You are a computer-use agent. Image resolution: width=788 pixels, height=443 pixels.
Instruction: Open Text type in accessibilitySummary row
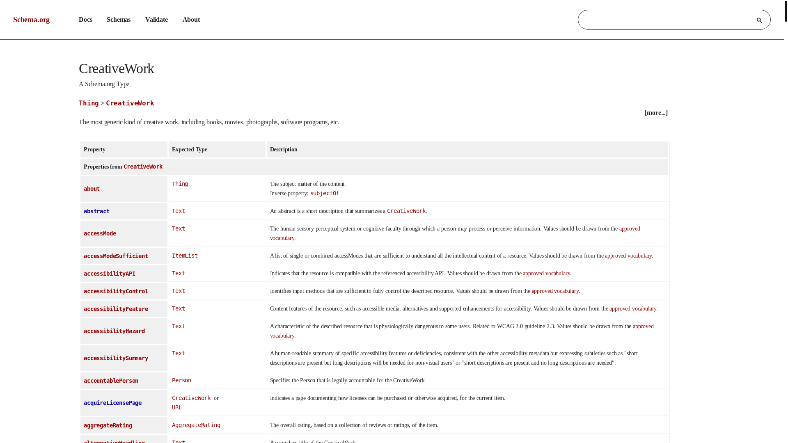tap(179, 353)
